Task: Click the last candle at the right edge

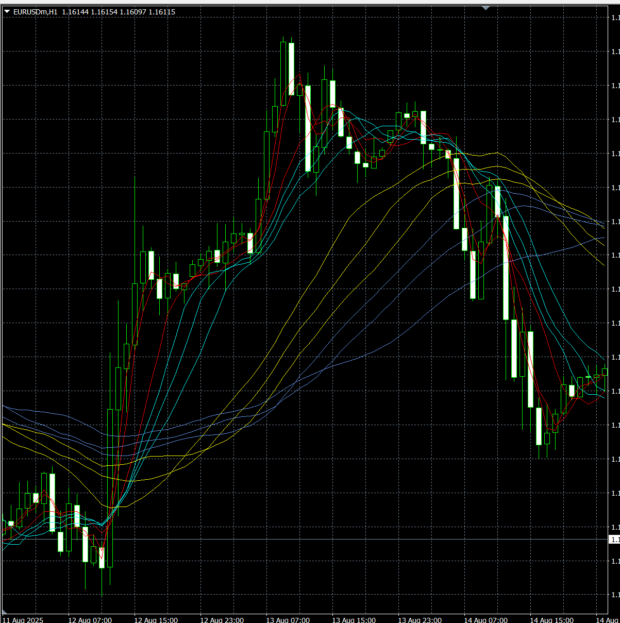Action: [605, 372]
